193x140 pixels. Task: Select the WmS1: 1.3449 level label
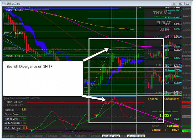tap(14, 33)
